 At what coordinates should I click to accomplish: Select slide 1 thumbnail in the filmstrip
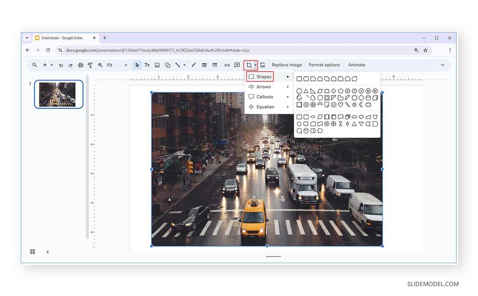coord(59,94)
